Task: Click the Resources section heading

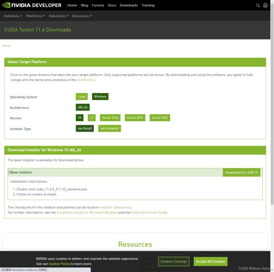Action: pos(135,244)
